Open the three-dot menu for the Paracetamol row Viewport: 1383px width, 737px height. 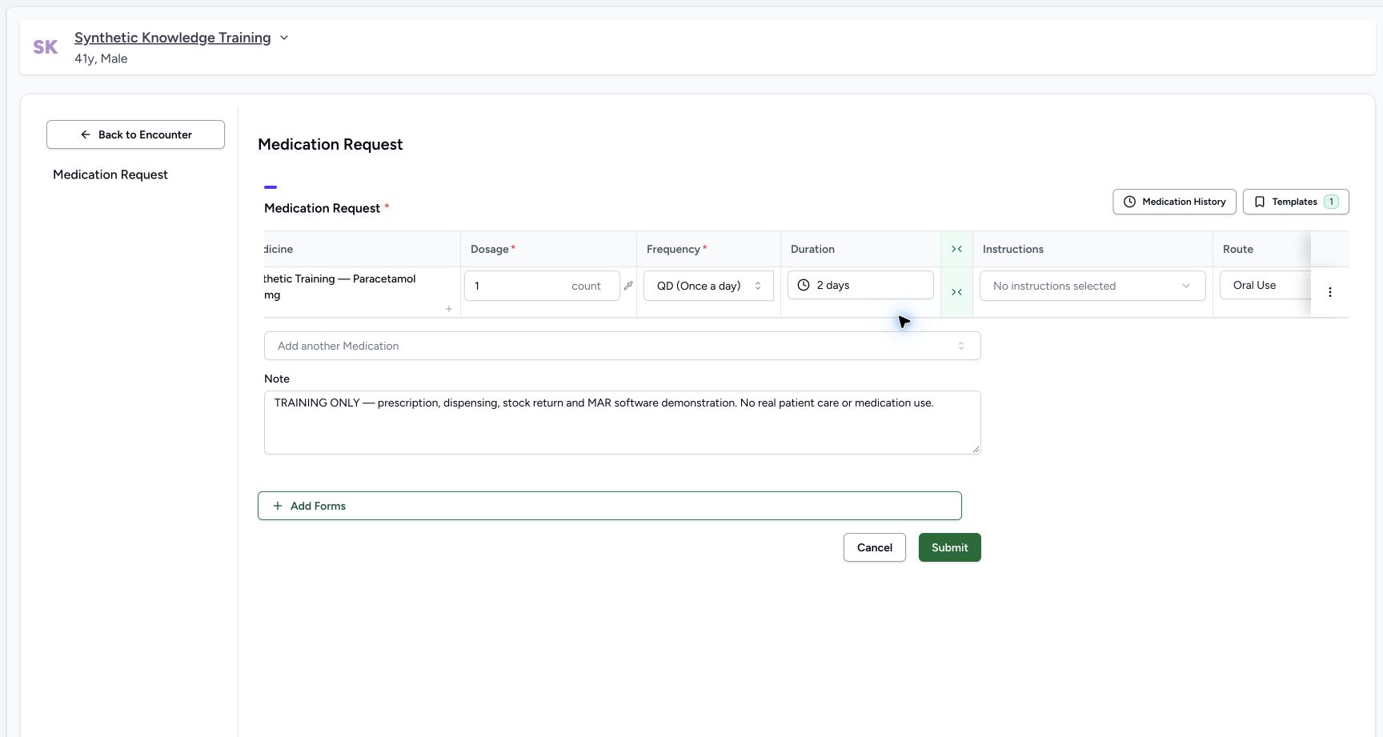(x=1330, y=292)
